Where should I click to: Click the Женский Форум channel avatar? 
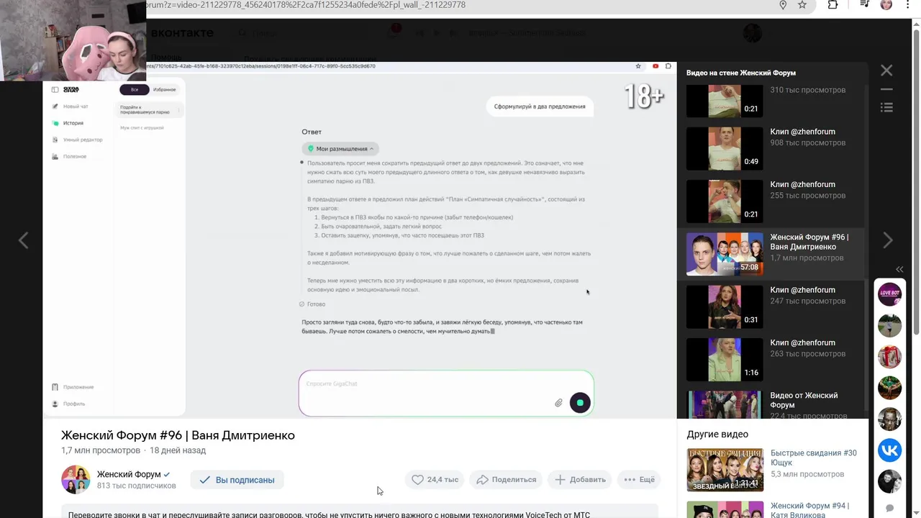76,480
